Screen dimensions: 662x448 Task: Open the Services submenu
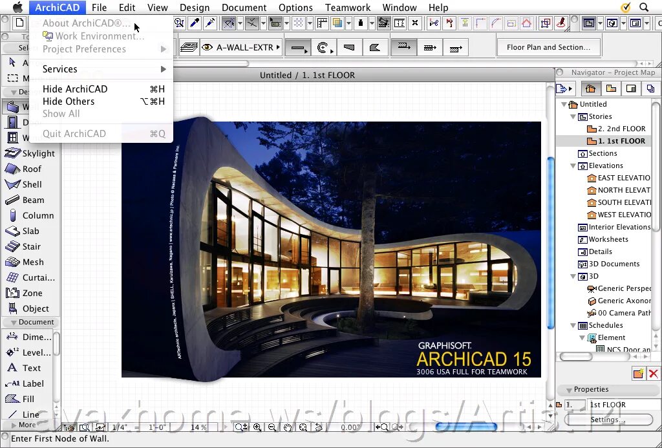point(101,69)
